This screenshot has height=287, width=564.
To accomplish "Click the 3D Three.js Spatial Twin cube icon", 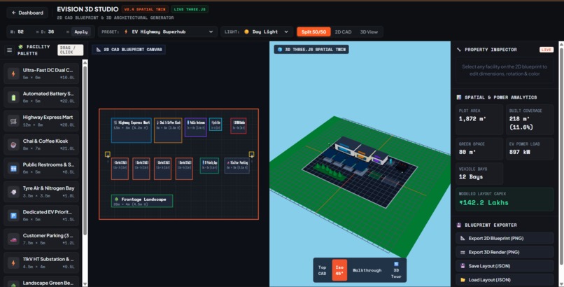I will (280, 50).
